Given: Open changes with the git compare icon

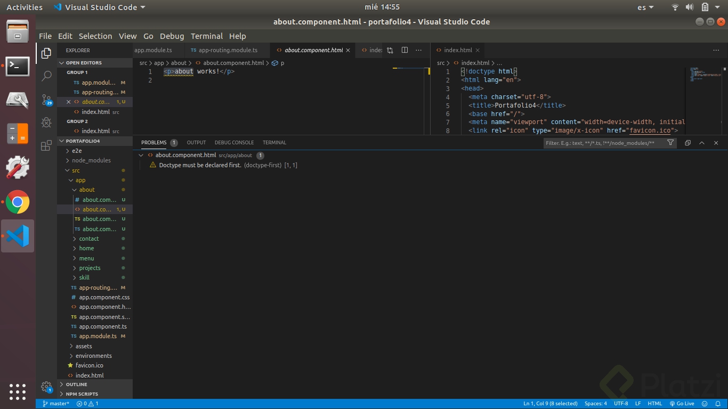Looking at the screenshot, I should pyautogui.click(x=389, y=50).
